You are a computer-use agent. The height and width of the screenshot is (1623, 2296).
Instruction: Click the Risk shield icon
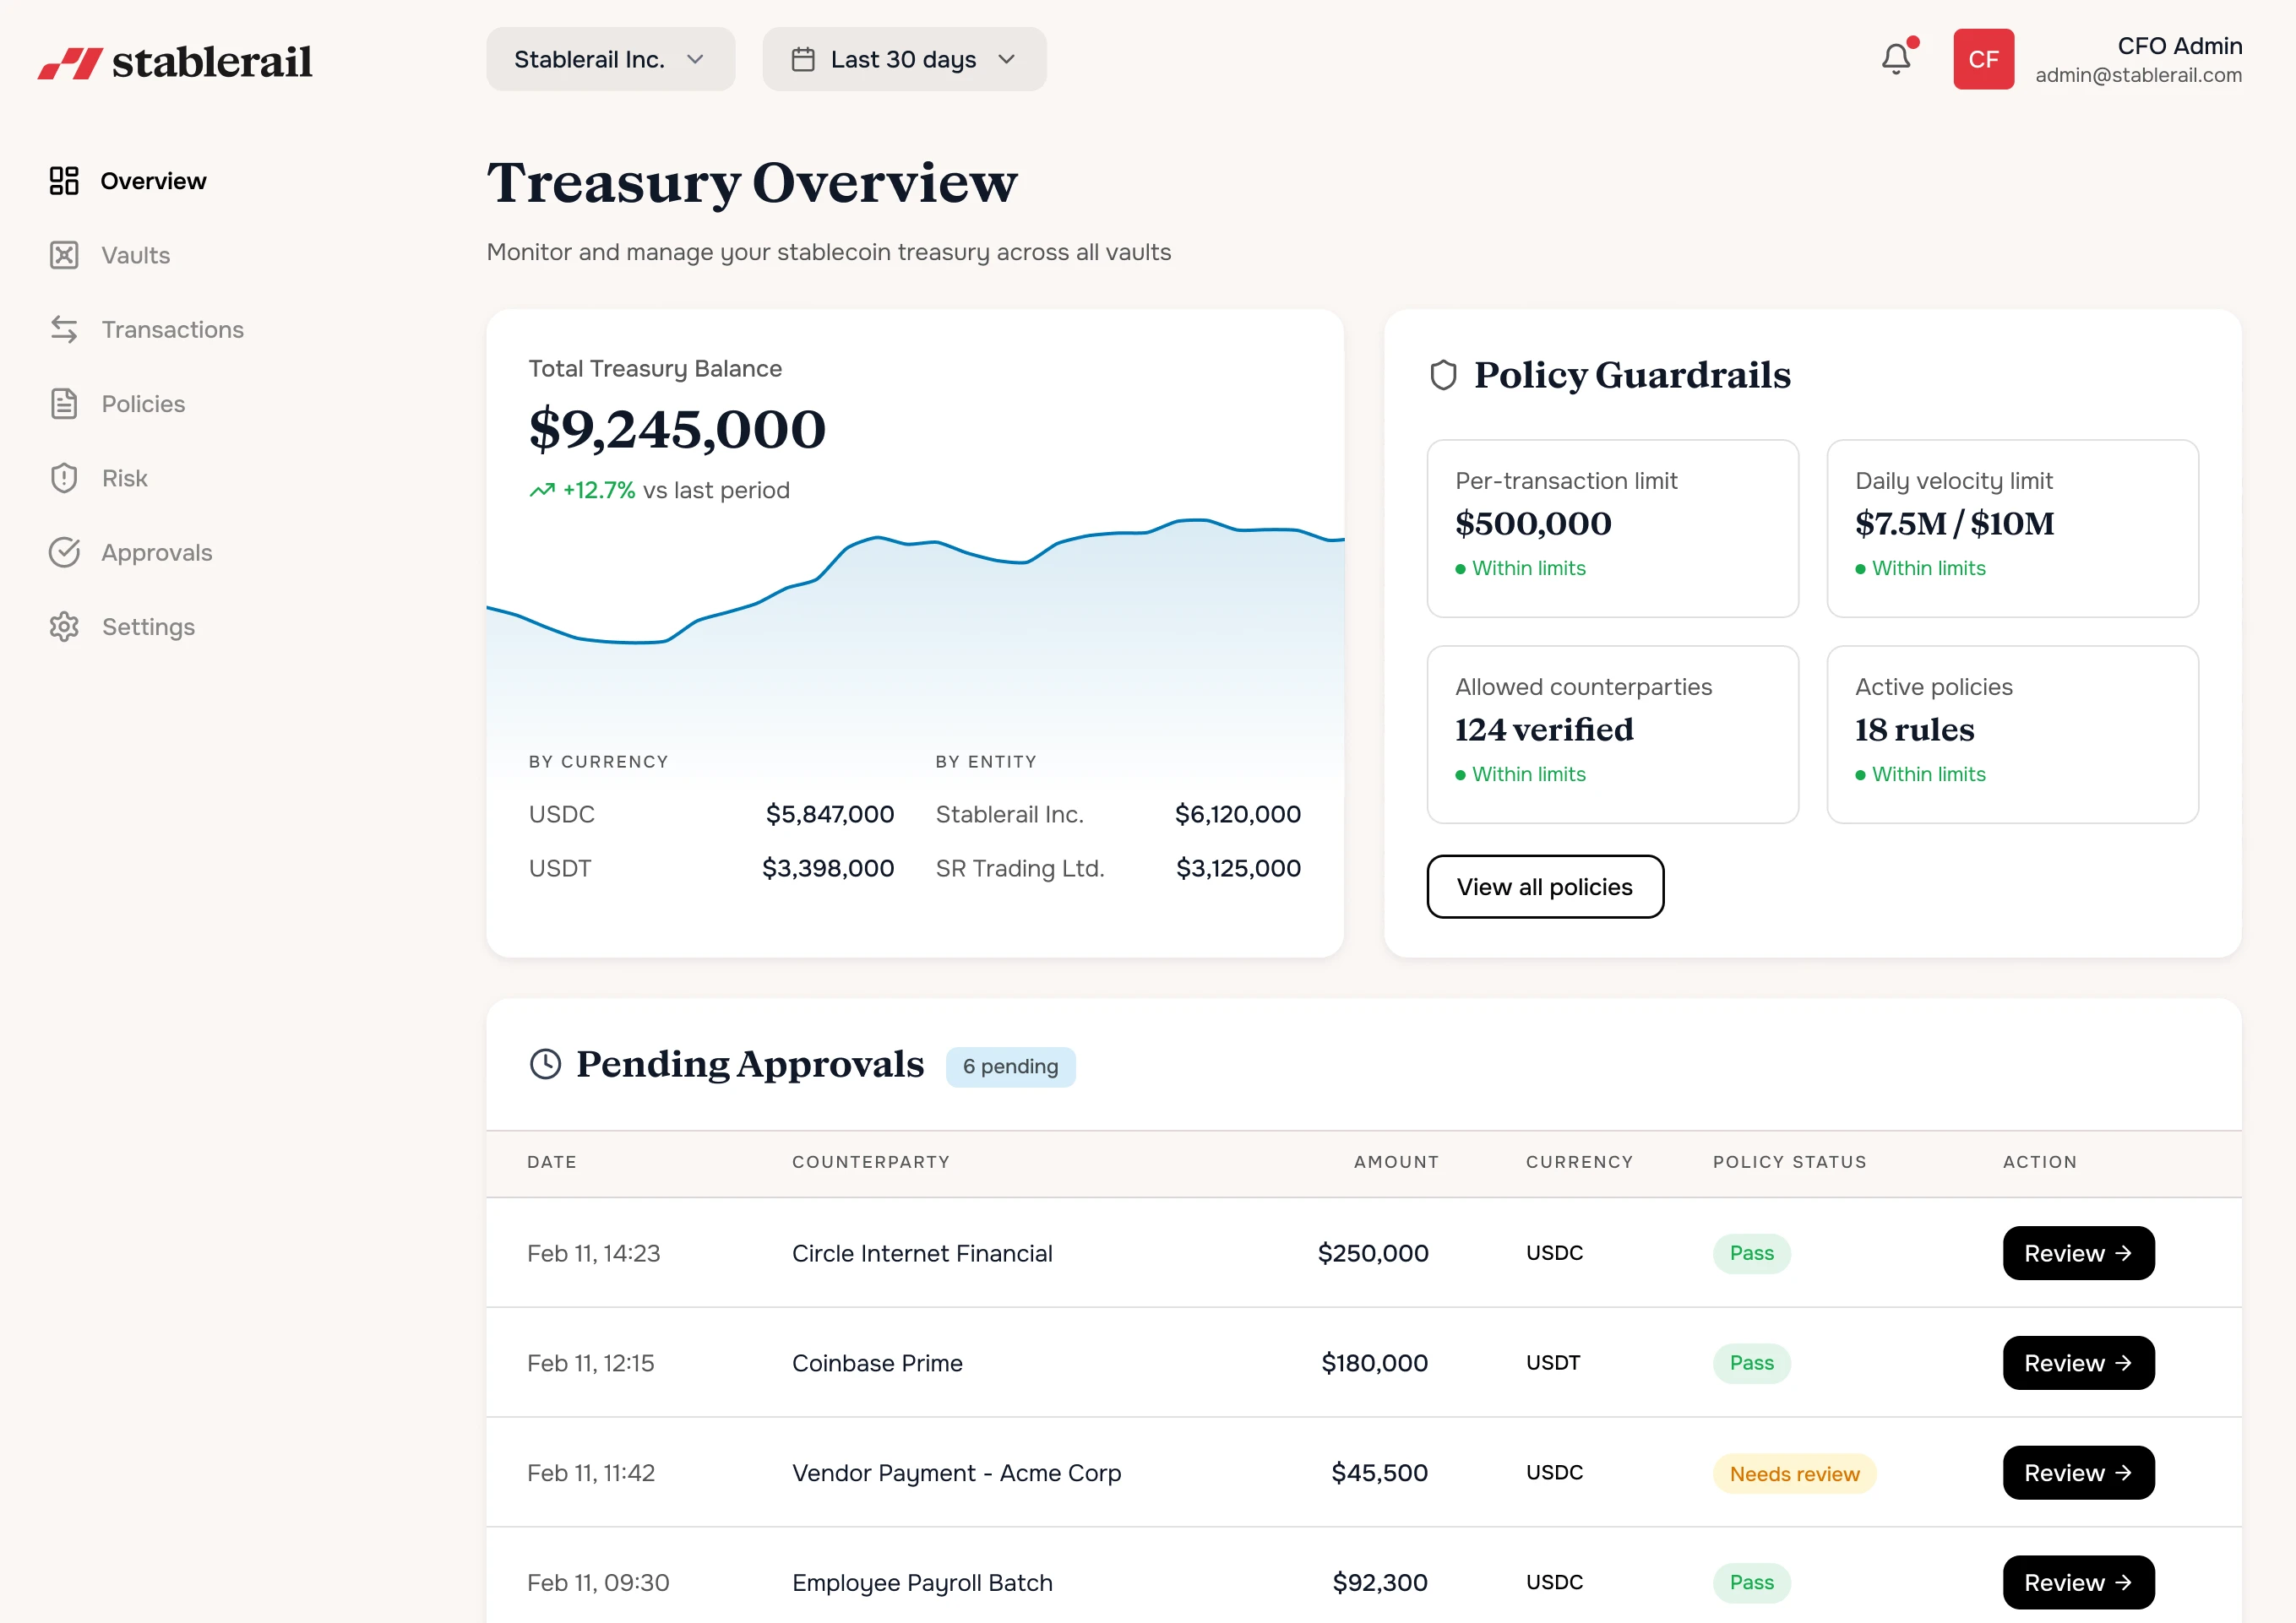tap(64, 478)
